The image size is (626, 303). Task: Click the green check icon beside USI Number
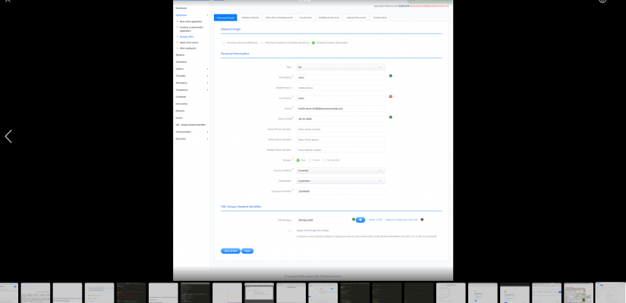click(x=354, y=220)
